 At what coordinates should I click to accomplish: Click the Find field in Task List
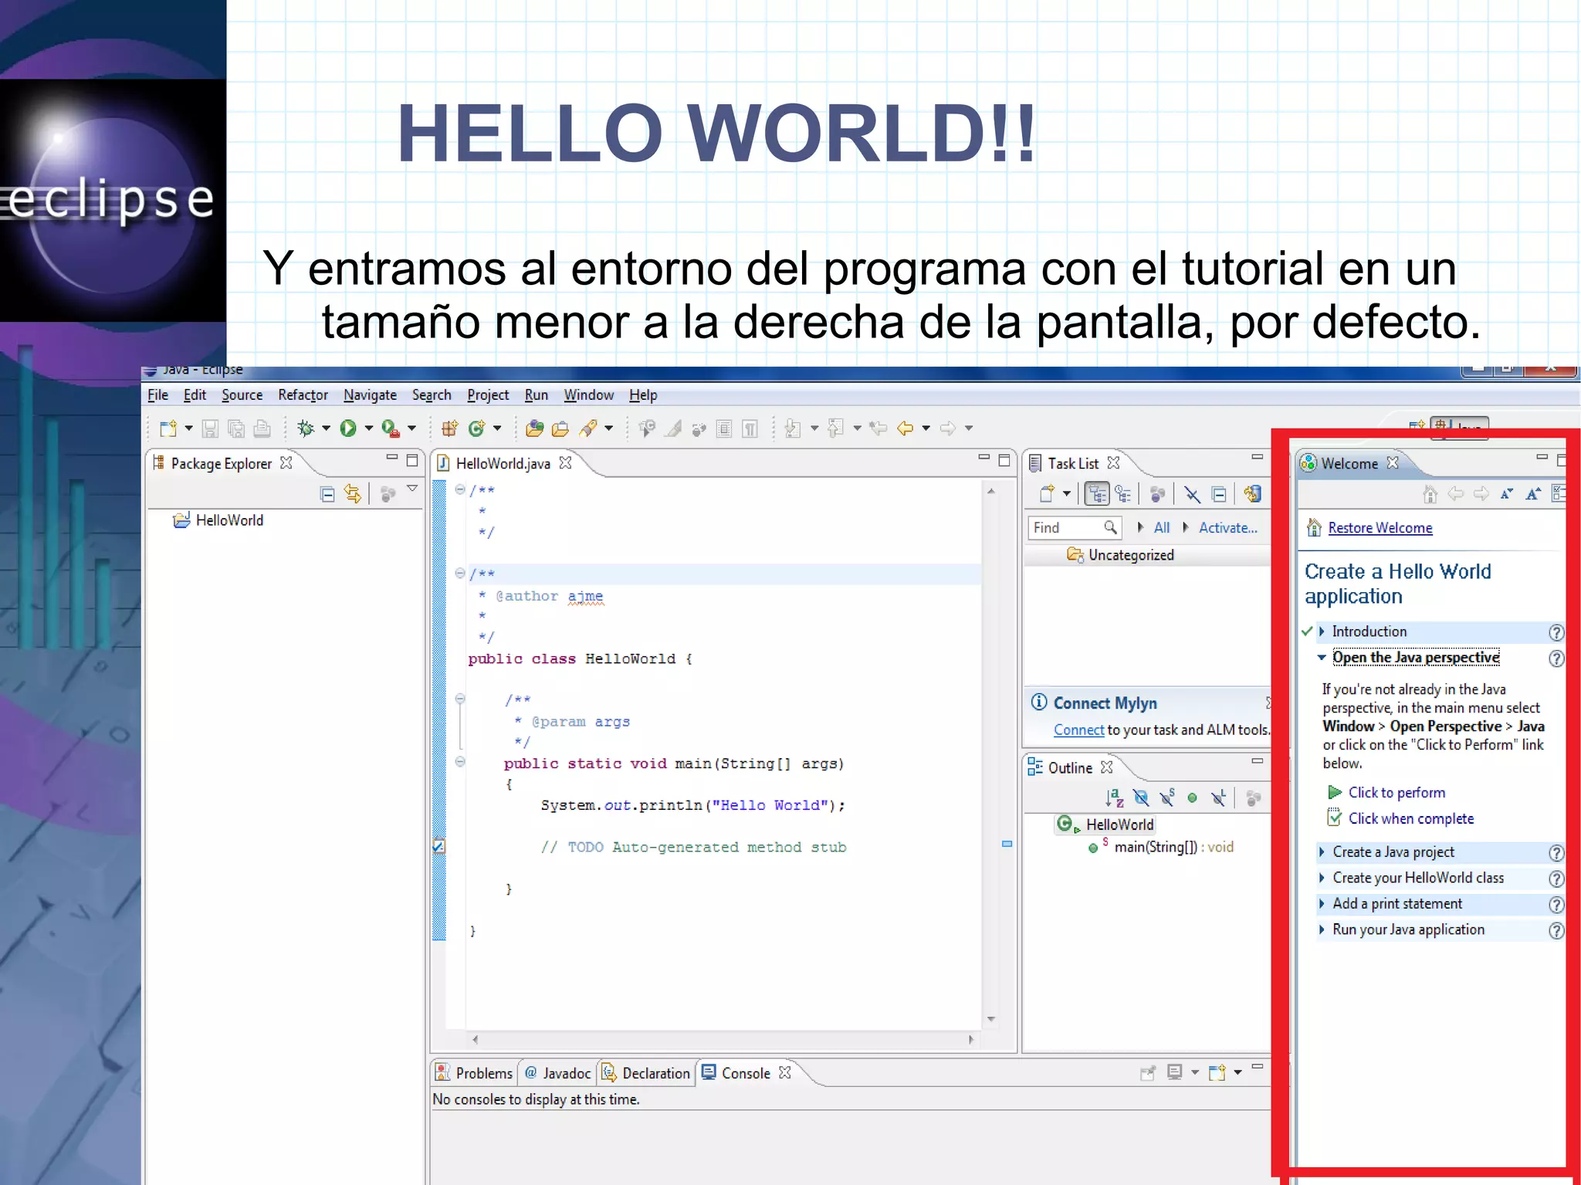[1063, 528]
